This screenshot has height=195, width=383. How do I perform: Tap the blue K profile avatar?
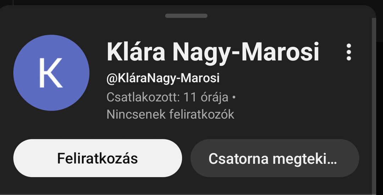tap(51, 73)
